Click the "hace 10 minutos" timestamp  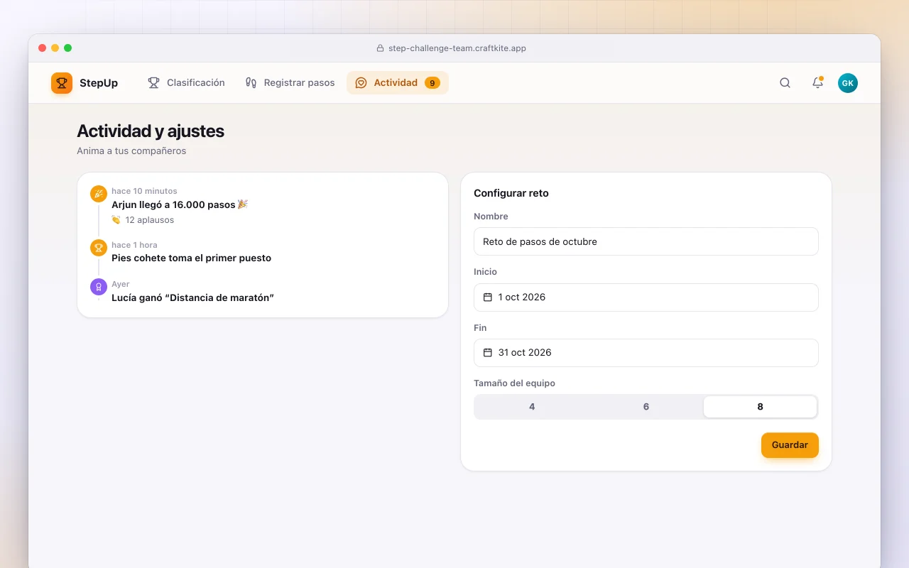pos(144,191)
